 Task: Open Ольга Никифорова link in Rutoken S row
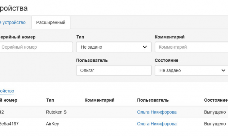coord(157,112)
